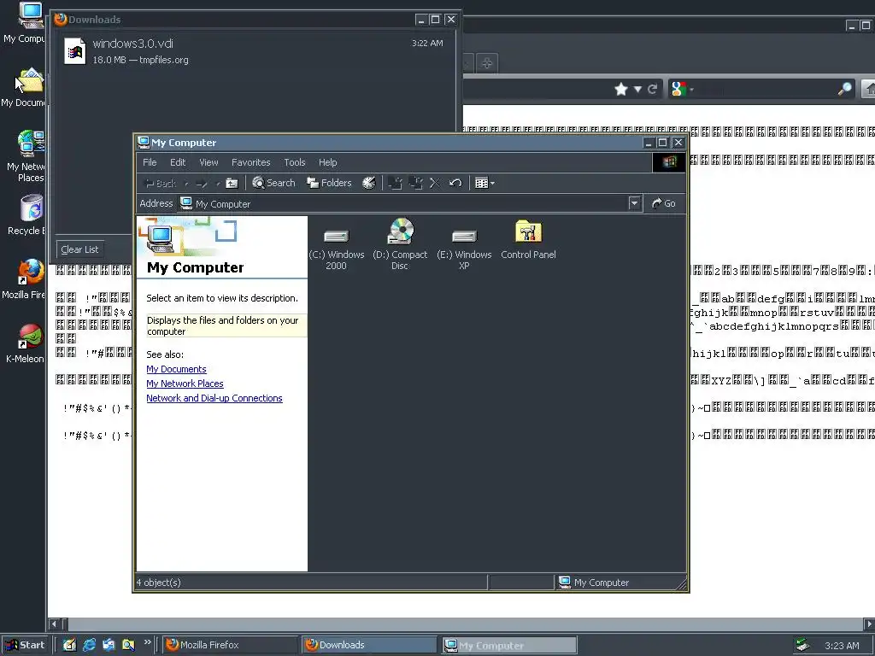Open the Firefox URL history dropdown arrow
Screen dimensions: 875x656
(637, 89)
